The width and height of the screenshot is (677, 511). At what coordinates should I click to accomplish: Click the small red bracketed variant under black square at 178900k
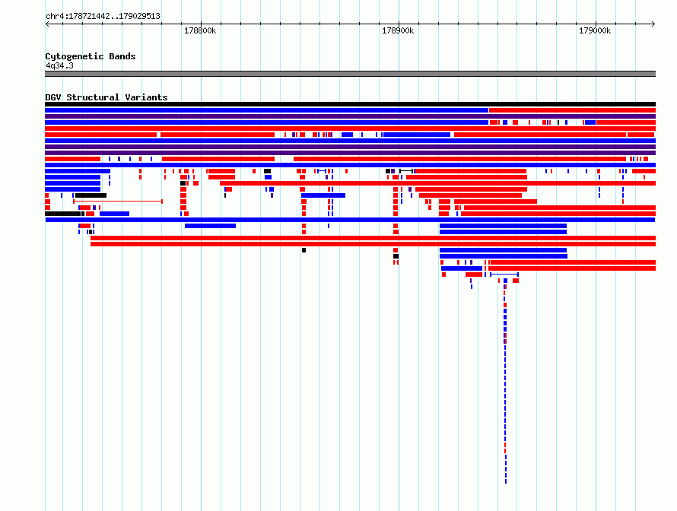tap(396, 262)
